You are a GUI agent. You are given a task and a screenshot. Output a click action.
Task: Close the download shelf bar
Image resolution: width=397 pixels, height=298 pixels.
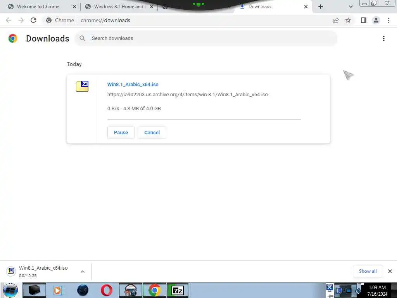click(390, 271)
